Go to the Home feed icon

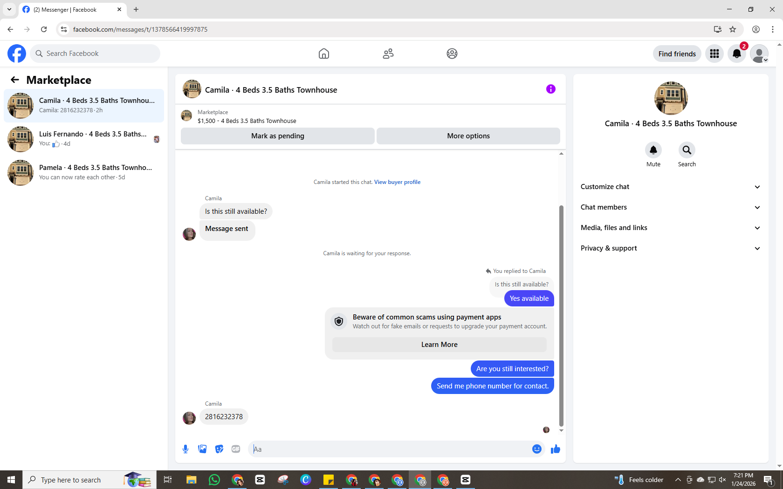click(x=324, y=54)
